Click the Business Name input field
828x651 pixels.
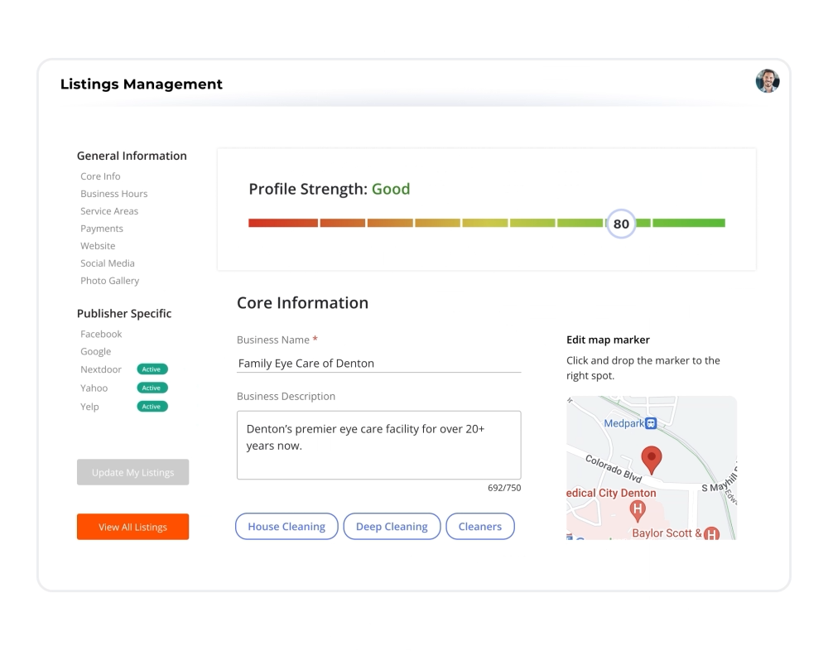pos(378,364)
